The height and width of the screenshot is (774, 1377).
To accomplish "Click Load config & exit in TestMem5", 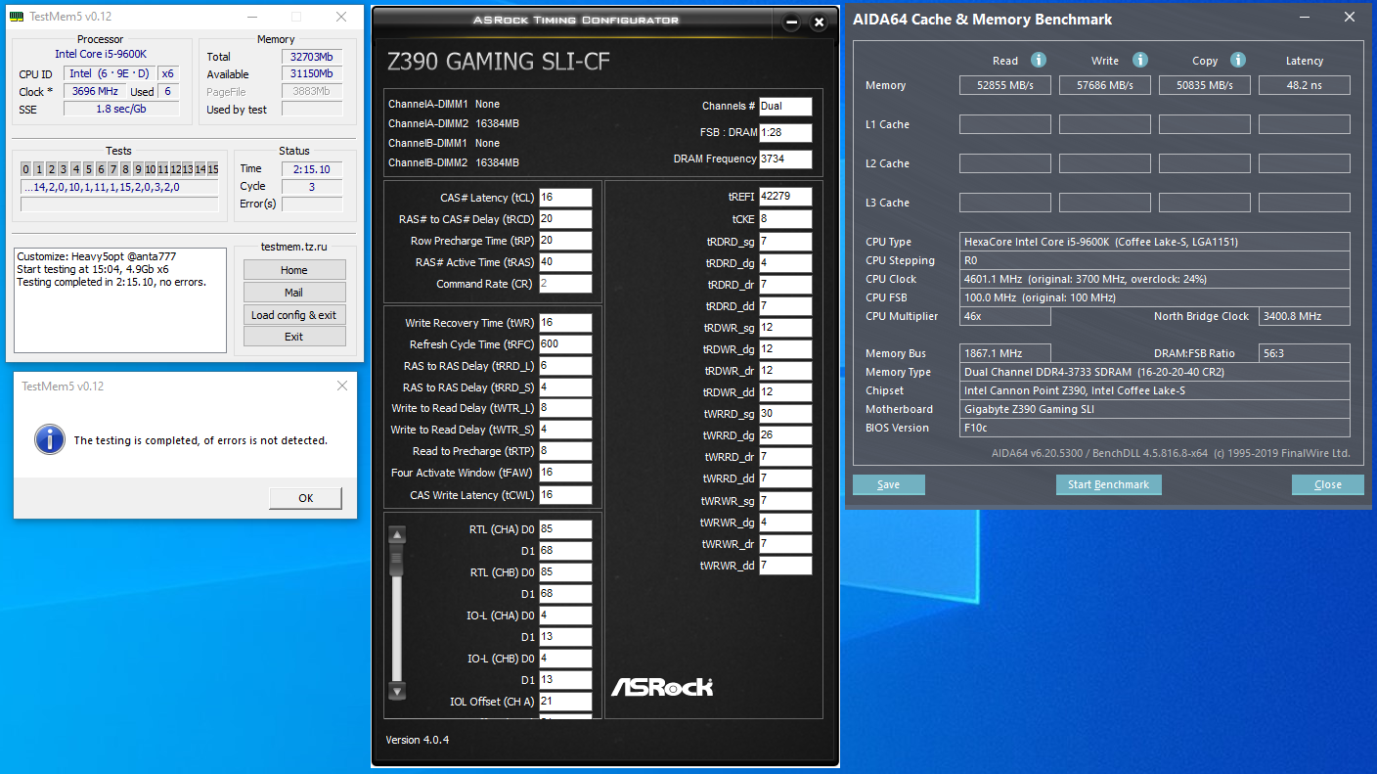I will click(294, 315).
